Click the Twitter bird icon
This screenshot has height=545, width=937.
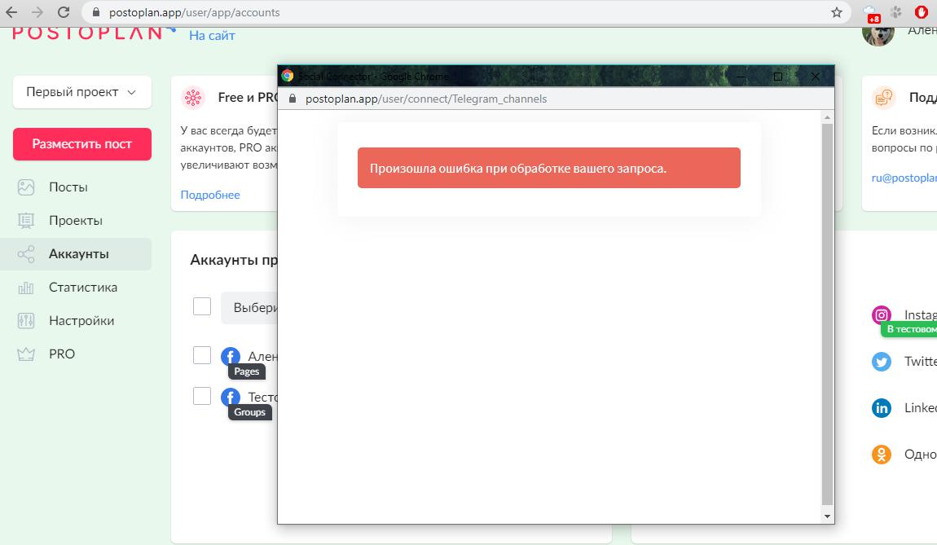(x=881, y=362)
